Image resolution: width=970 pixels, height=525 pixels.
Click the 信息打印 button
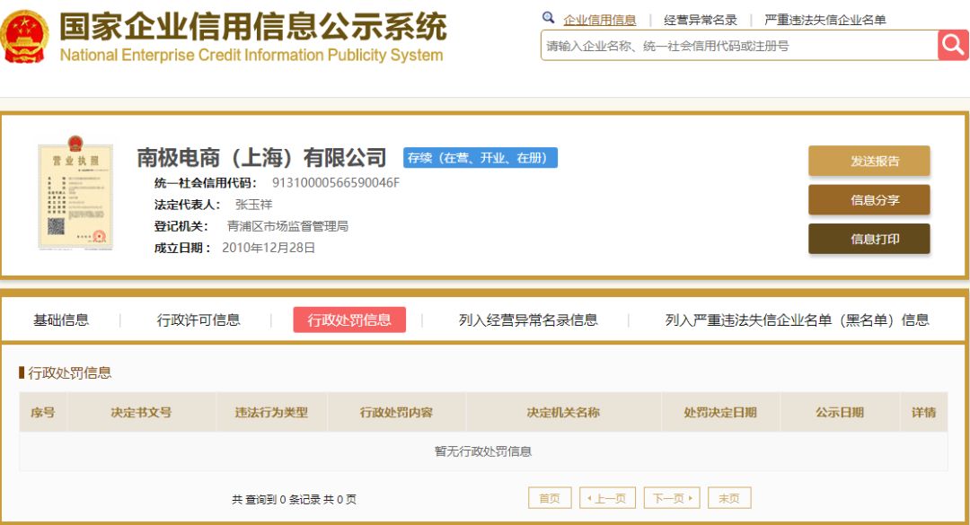coord(869,239)
